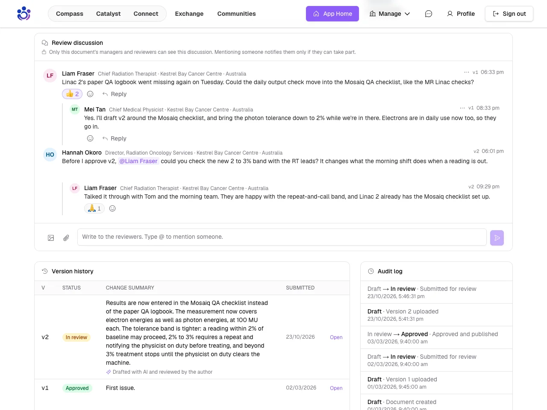Click the app logo icon

[x=24, y=14]
